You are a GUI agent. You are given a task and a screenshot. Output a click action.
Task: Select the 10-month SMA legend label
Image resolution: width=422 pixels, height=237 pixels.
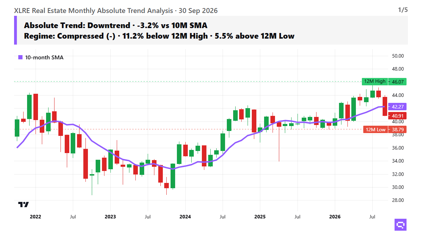44,57
